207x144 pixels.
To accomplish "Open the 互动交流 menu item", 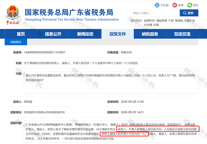I will coord(182,34).
